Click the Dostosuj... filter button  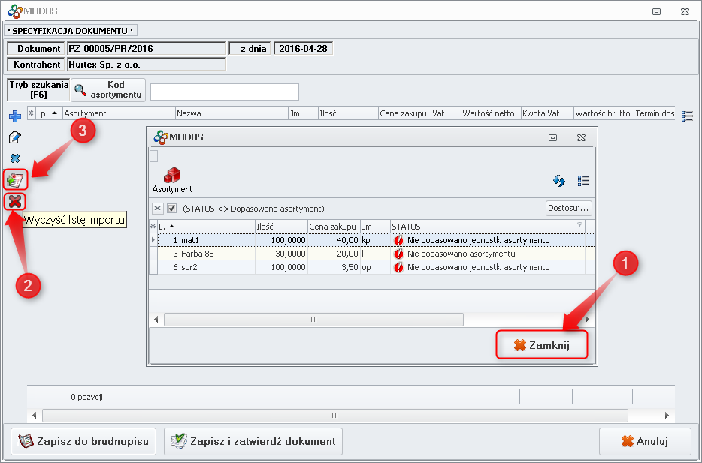click(x=569, y=208)
